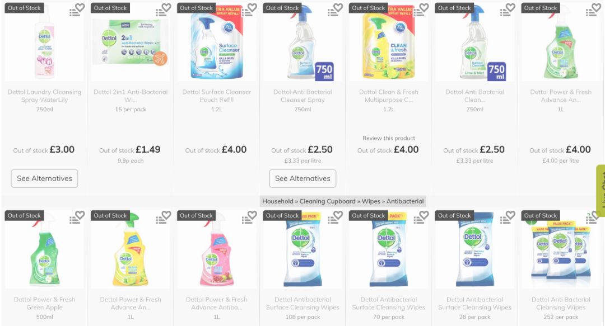This screenshot has height=326, width=605.
Task: Favourite Dettol Clean & Fresh Multipurpose Cleaner
Action: click(424, 7)
